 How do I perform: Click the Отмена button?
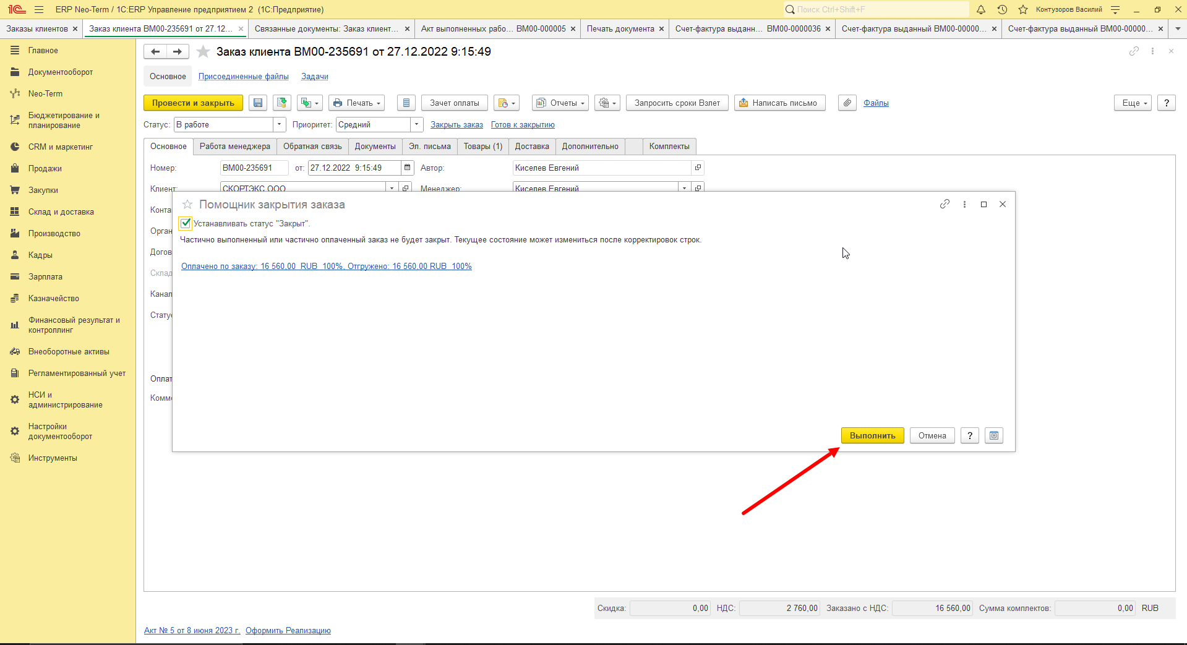(x=932, y=436)
